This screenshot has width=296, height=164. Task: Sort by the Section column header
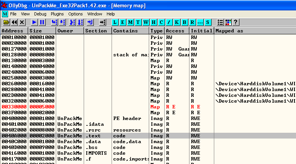click(x=98, y=30)
